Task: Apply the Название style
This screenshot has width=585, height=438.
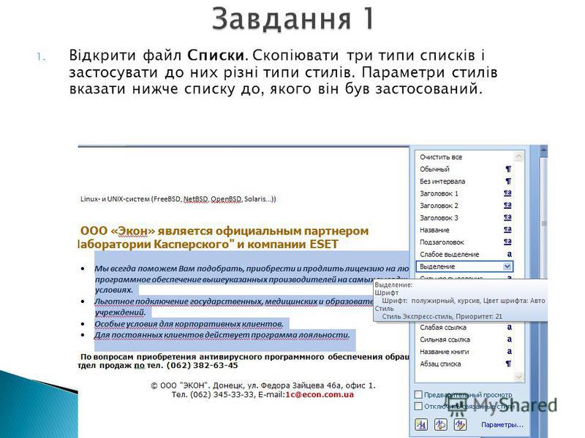Action: pyautogui.click(x=465, y=230)
